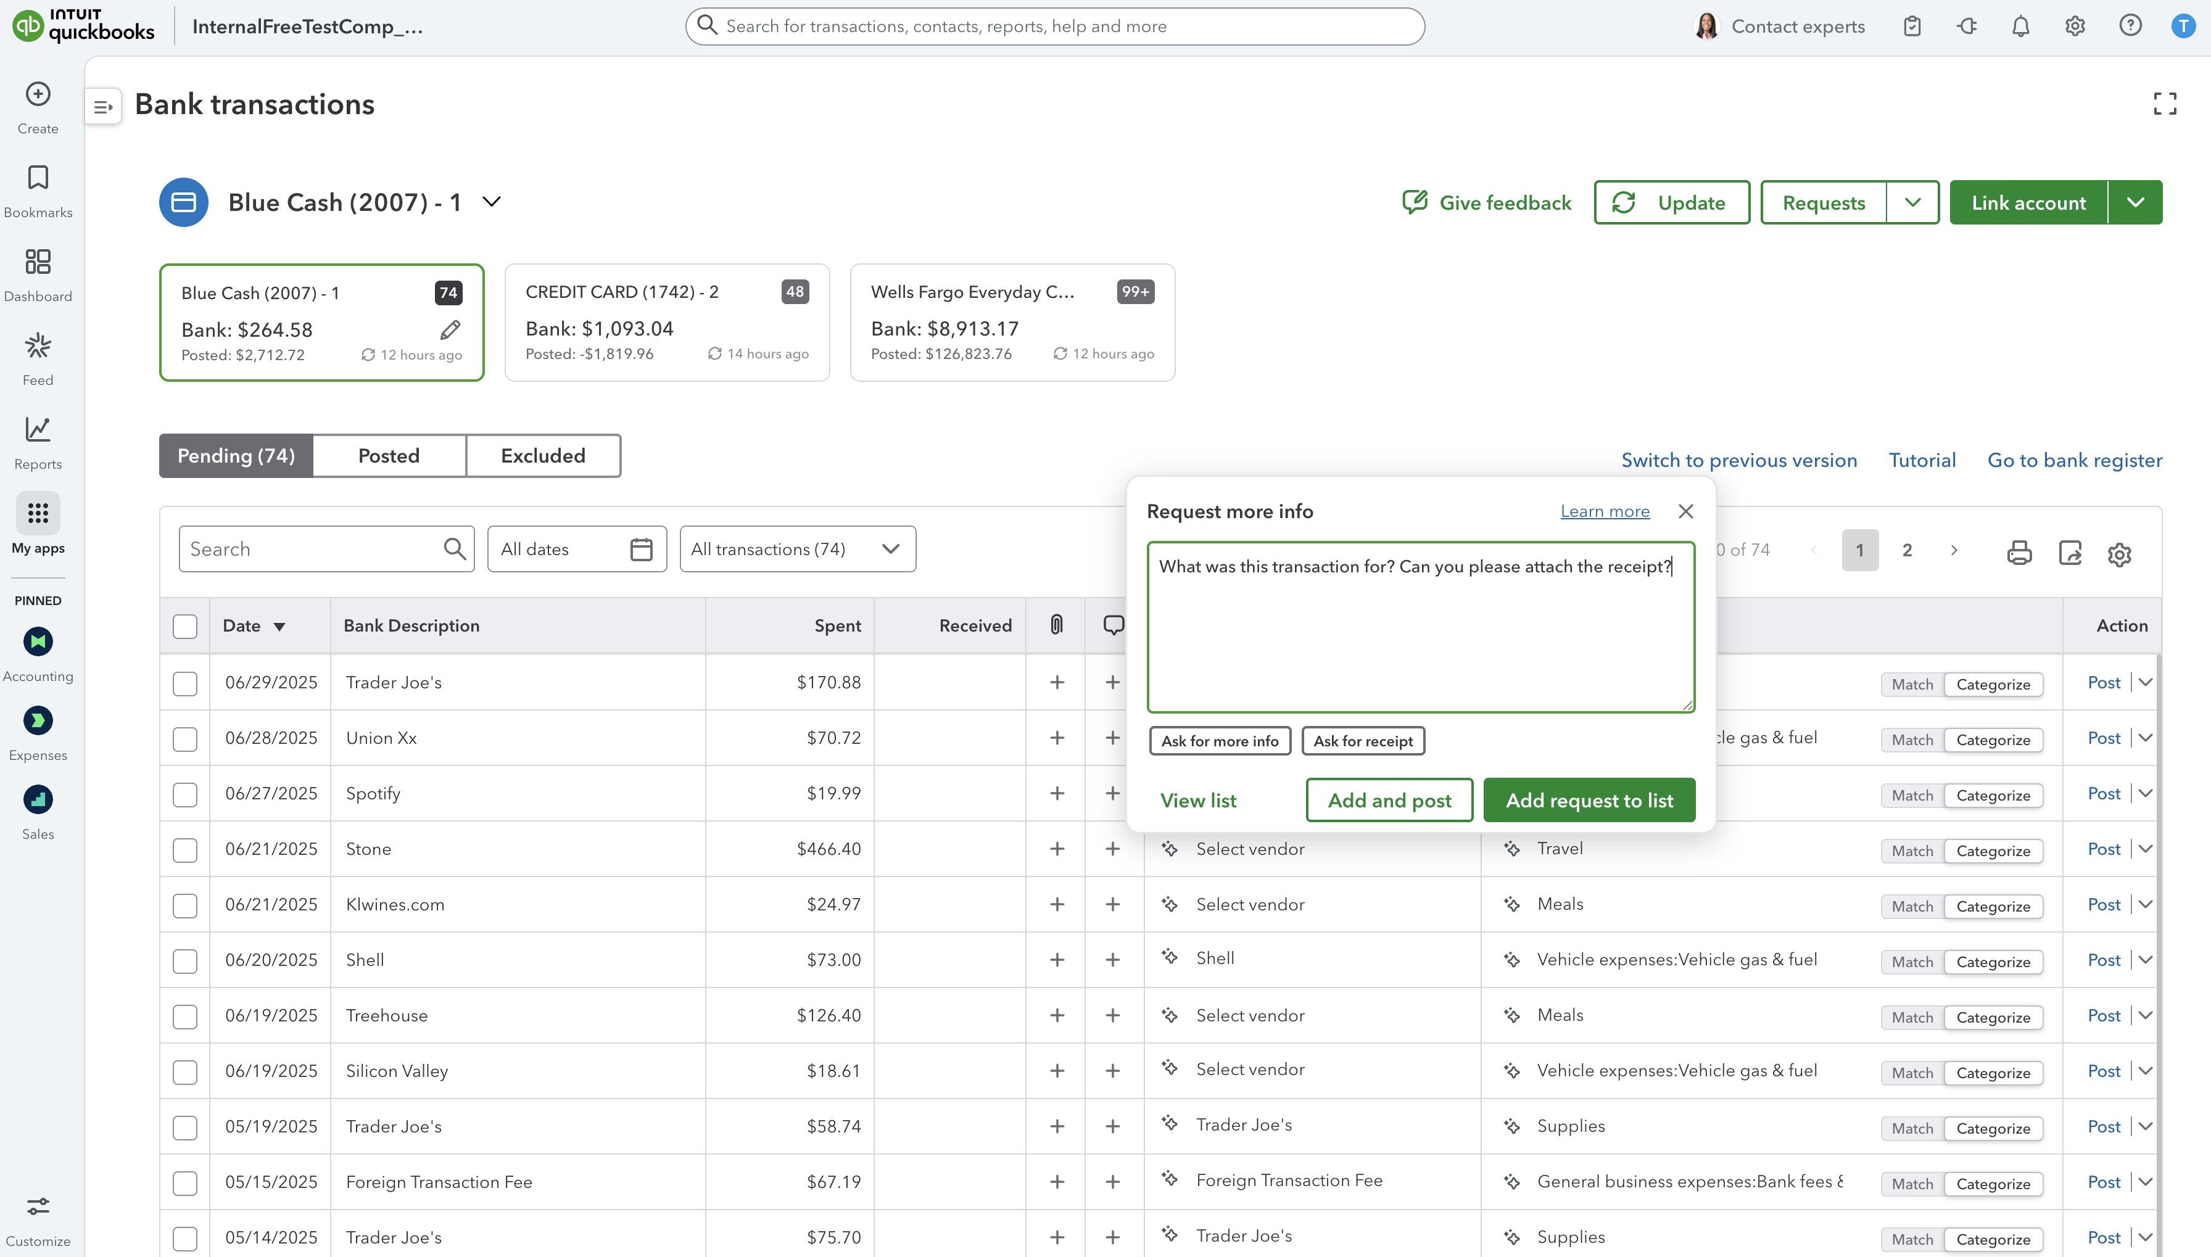Expand Post options for Shell row
This screenshot has width=2211, height=1257.
tap(2146, 960)
